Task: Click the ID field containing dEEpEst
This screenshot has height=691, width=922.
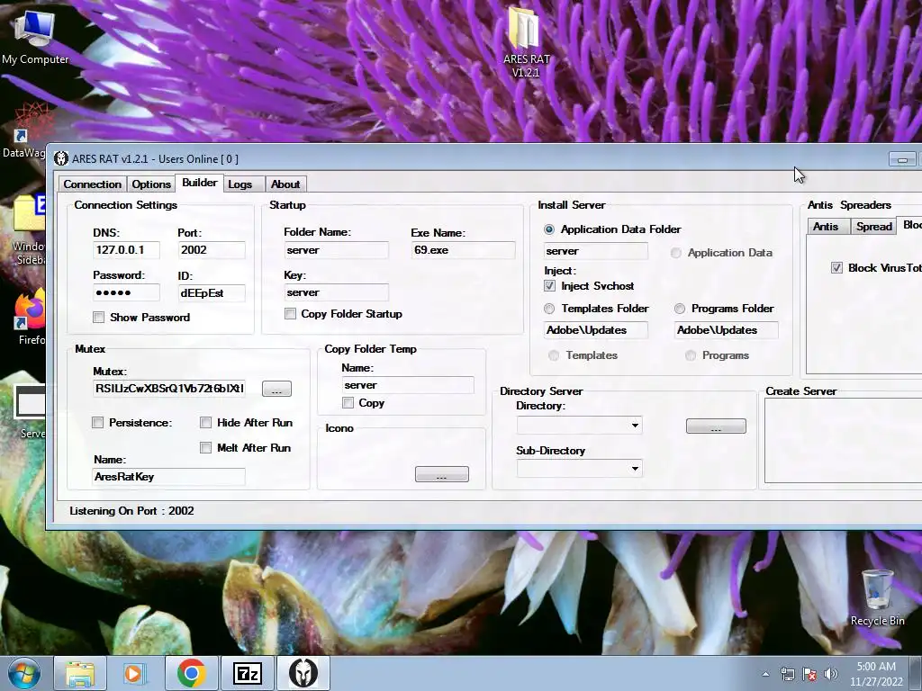Action: [212, 292]
